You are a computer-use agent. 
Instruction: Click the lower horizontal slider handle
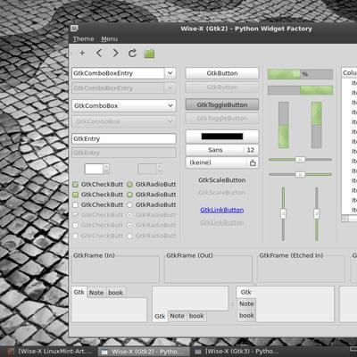pos(300,174)
